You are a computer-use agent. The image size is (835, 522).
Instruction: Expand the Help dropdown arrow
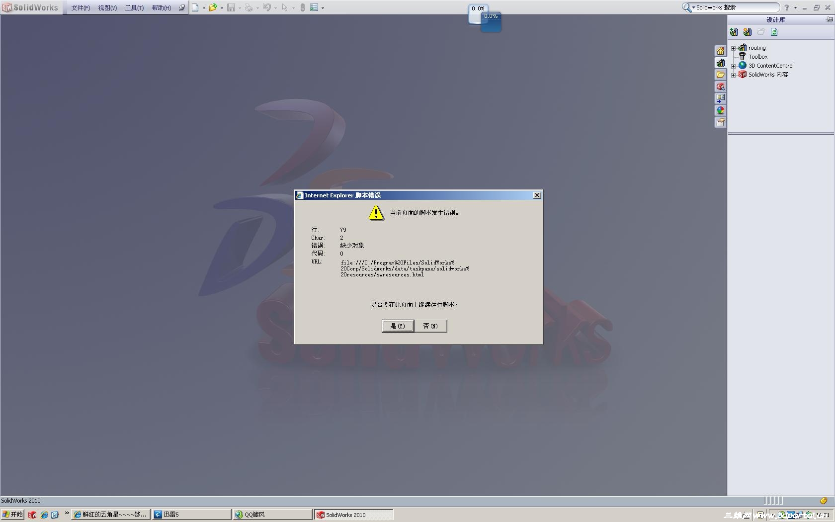tap(795, 8)
